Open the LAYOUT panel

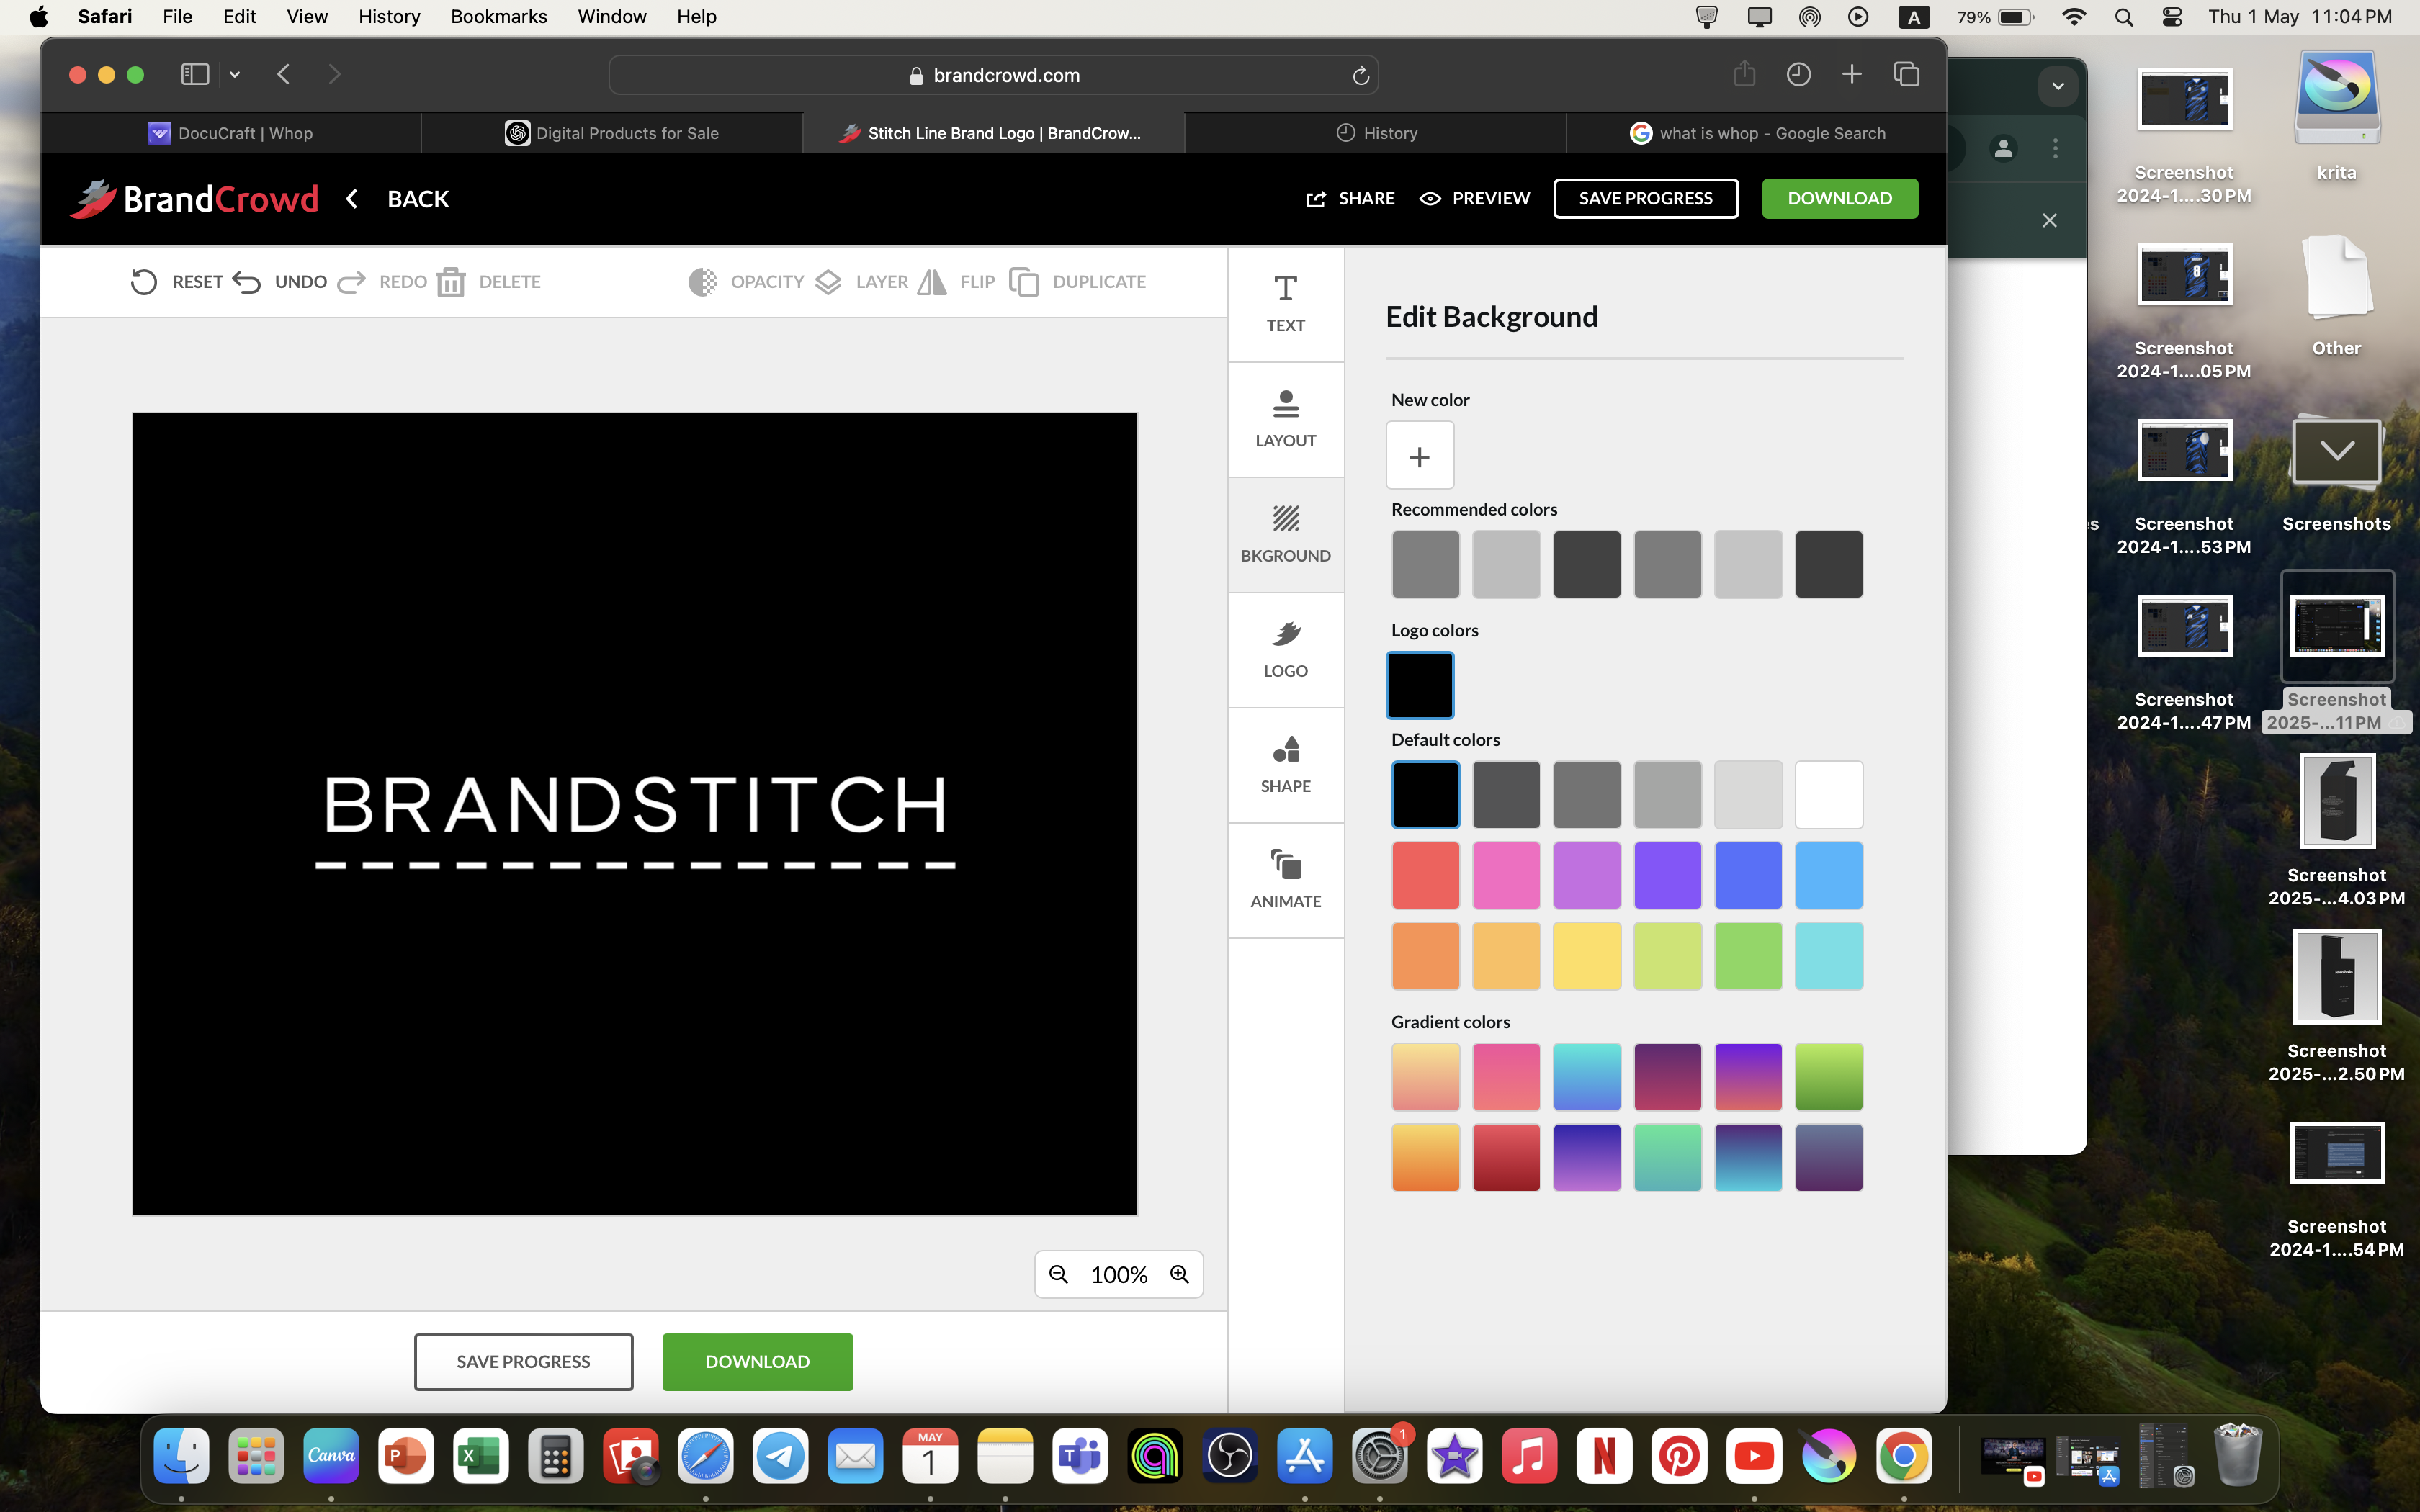[1285, 418]
